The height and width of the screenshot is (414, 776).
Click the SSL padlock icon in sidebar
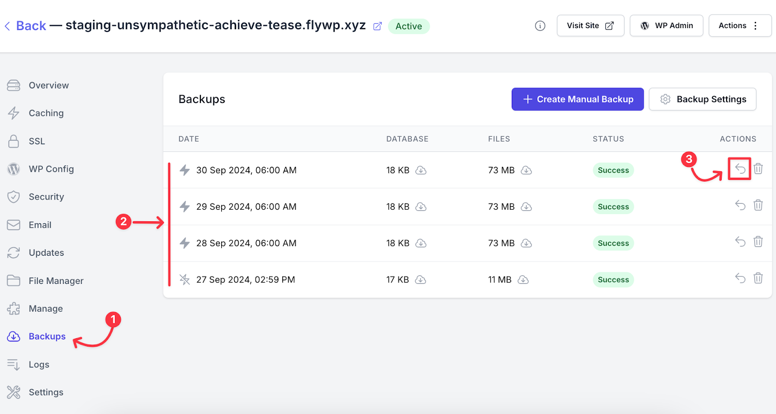click(14, 141)
